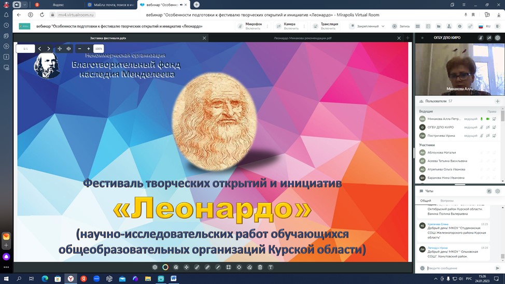Screen dimensions: 505x284
Task: Open camera options three-dot menu
Action: [304, 26]
